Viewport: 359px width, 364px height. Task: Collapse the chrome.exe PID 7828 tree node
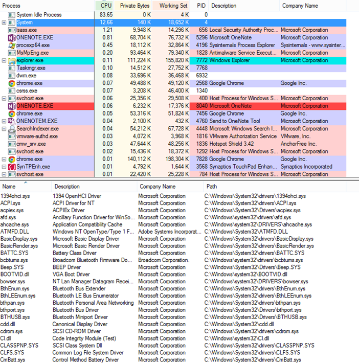coord(4,160)
